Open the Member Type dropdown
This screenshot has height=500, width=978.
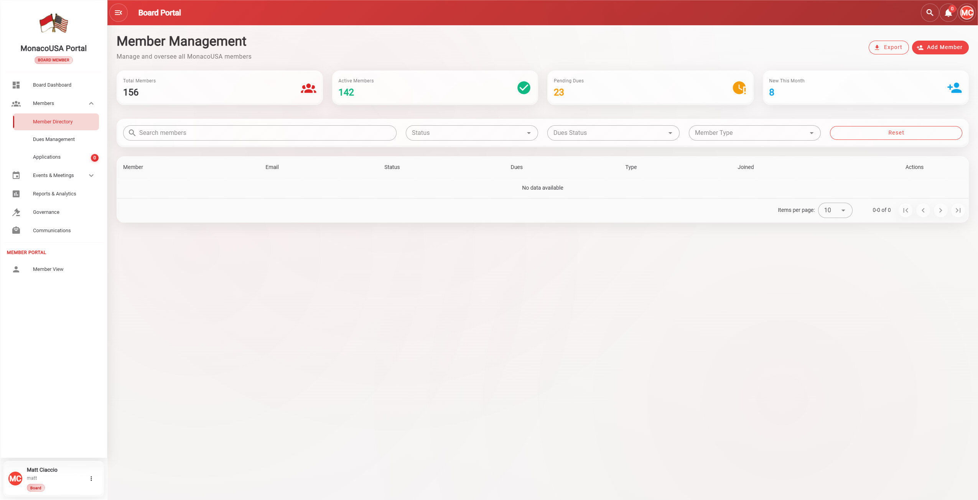754,133
